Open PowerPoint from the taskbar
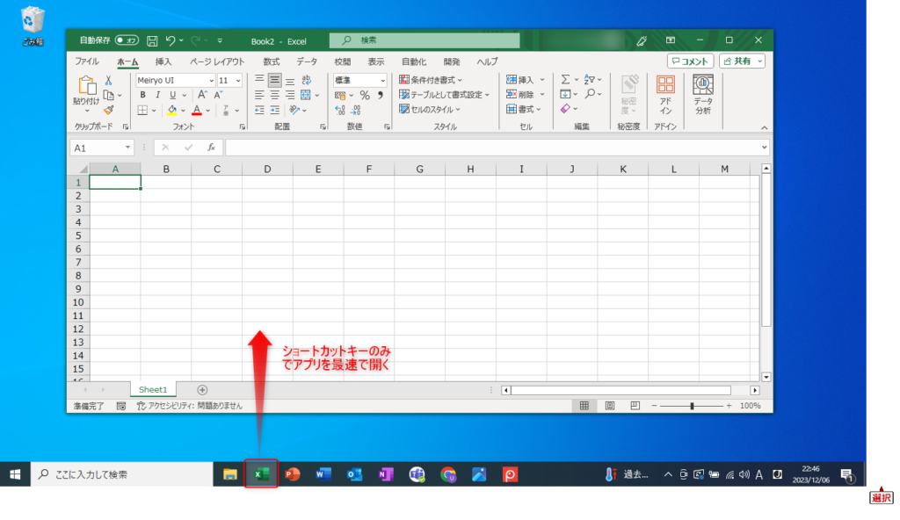The image size is (900, 520). 293,474
